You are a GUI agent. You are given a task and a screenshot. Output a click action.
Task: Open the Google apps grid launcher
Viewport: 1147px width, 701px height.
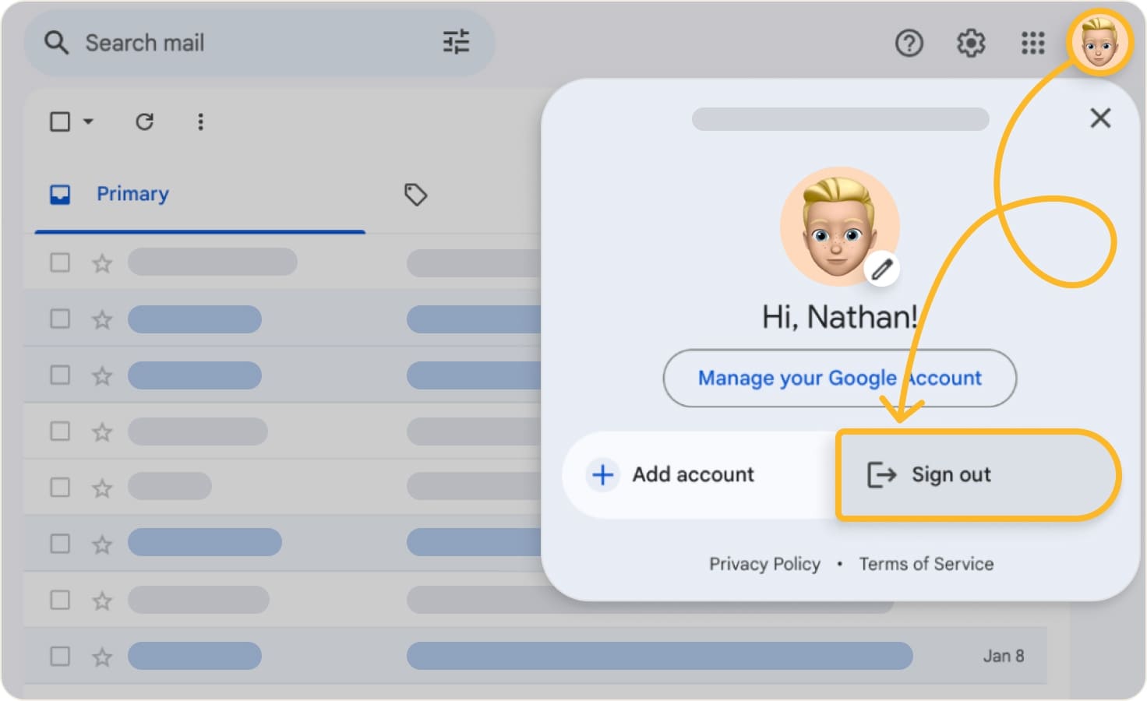pos(1032,43)
